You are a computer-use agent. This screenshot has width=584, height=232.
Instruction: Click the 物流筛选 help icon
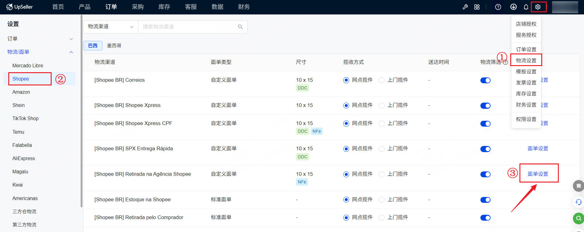[x=505, y=62]
